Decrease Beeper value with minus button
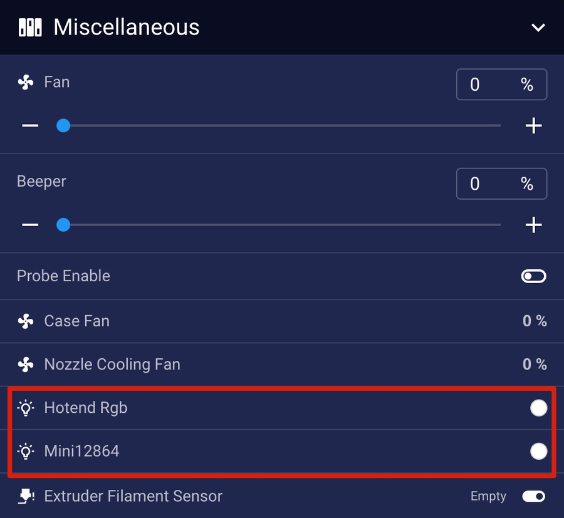564x518 pixels. click(30, 224)
